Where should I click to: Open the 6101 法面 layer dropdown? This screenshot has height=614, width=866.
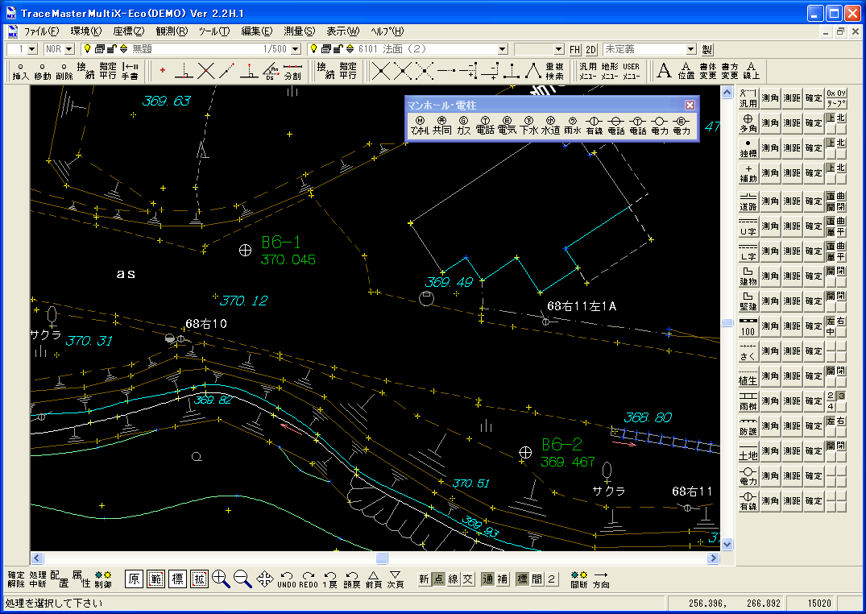[x=503, y=49]
